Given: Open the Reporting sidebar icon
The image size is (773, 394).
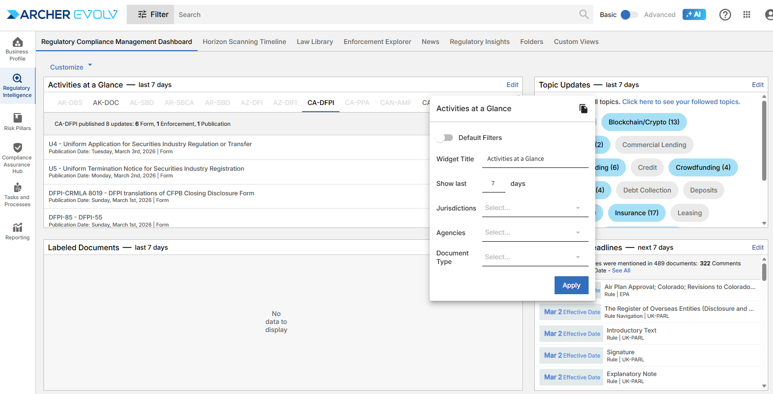Looking at the screenshot, I should point(17,231).
